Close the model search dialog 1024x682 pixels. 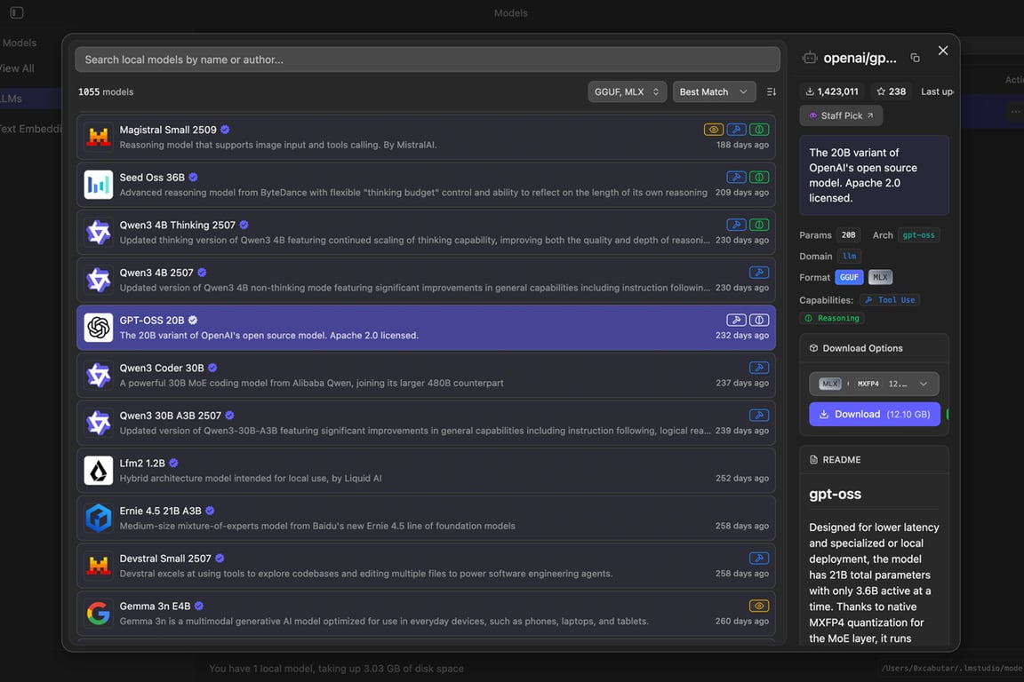(943, 51)
